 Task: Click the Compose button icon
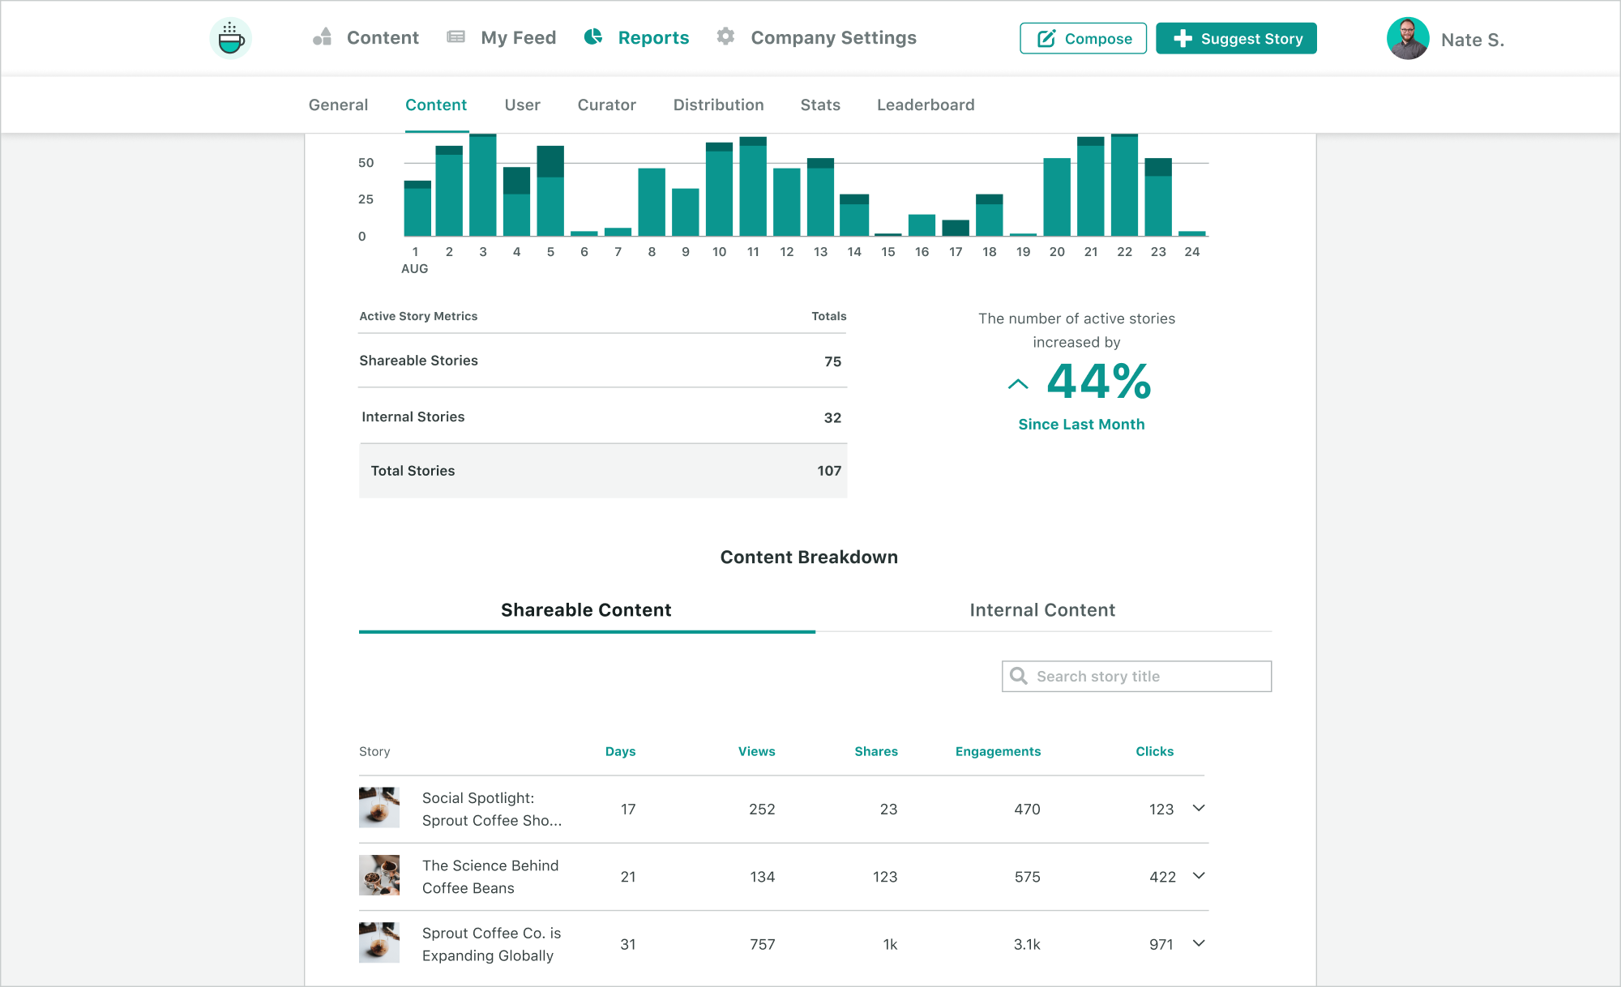(x=1046, y=38)
